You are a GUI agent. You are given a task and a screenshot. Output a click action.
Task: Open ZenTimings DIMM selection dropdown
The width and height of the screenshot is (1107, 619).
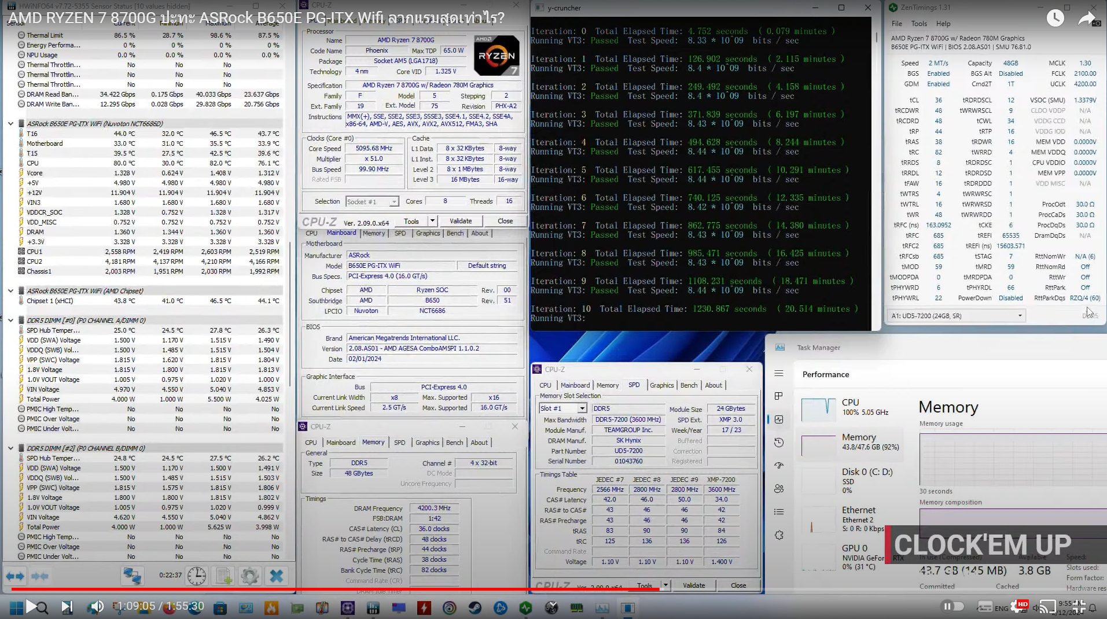(956, 316)
